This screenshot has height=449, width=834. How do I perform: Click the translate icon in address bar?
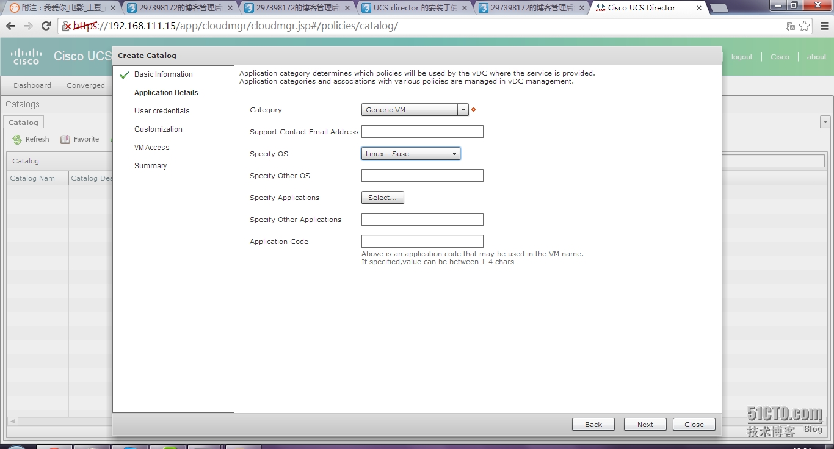tap(791, 26)
